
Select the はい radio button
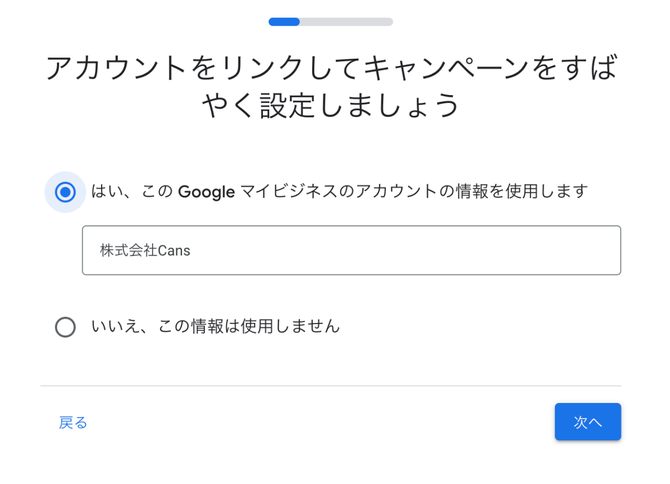pyautogui.click(x=65, y=192)
